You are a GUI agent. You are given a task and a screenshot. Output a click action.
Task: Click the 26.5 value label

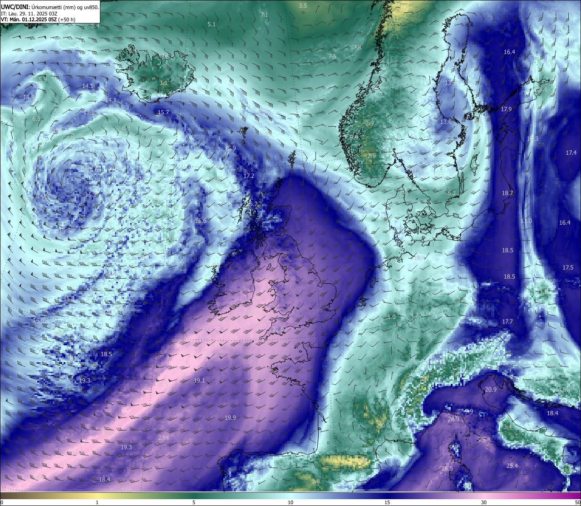447,469
